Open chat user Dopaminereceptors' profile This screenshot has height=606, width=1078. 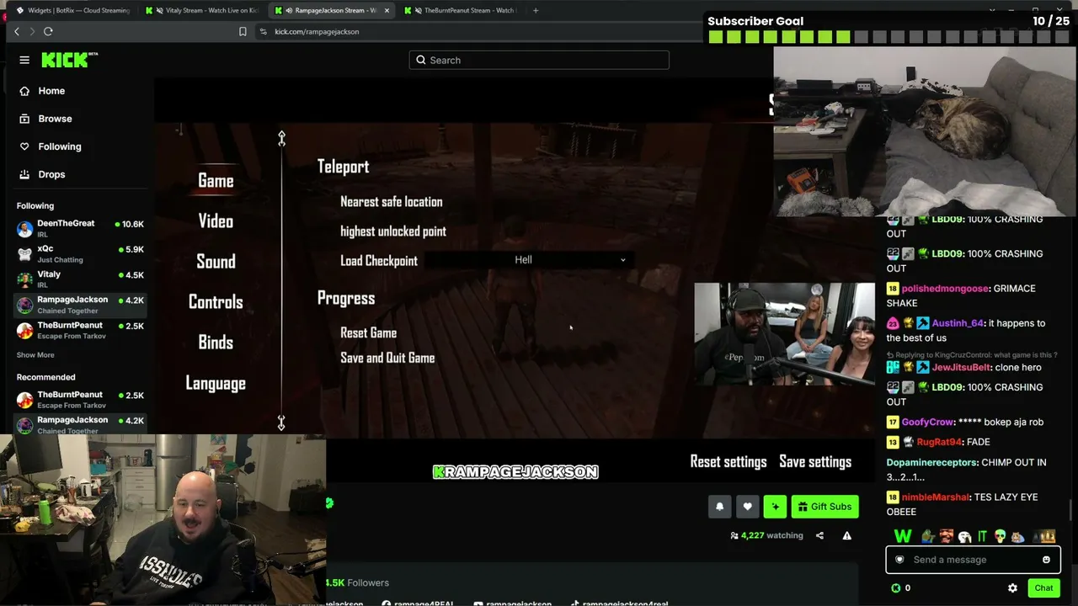click(931, 462)
